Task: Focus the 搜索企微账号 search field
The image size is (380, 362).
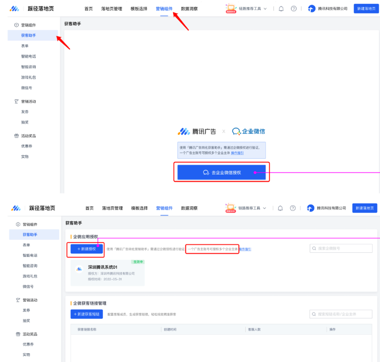Action: pyautogui.click(x=341, y=248)
